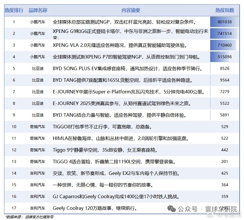Click the 热度排行 column header

coord(14,10)
